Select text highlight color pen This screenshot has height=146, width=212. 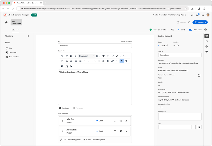tap(117, 56)
